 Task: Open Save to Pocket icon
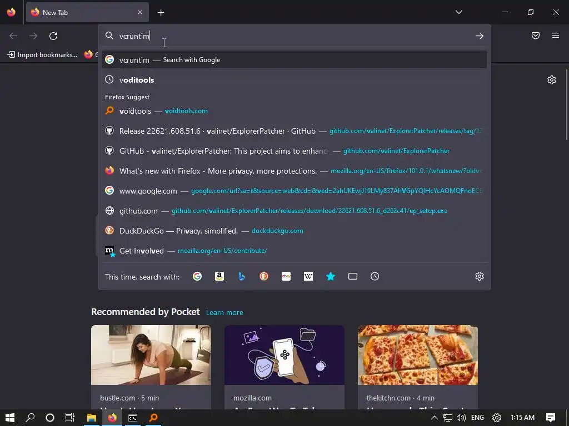536,35
